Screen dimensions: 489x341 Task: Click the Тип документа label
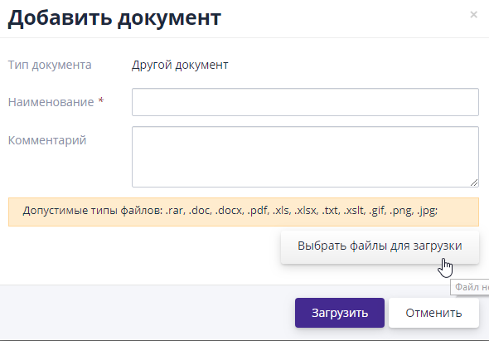pyautogui.click(x=50, y=65)
